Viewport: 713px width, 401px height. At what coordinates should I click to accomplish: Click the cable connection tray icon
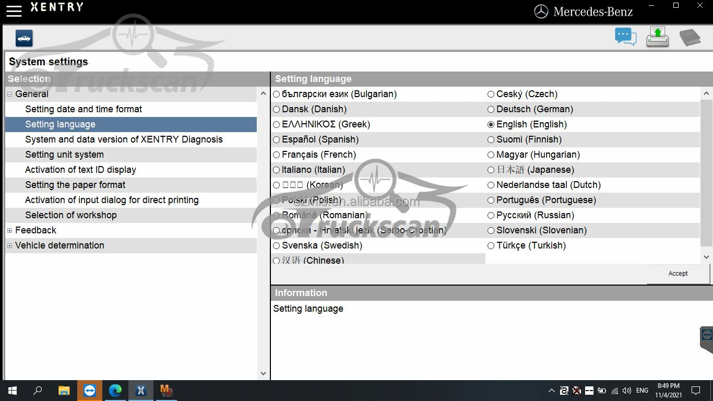(x=564, y=391)
